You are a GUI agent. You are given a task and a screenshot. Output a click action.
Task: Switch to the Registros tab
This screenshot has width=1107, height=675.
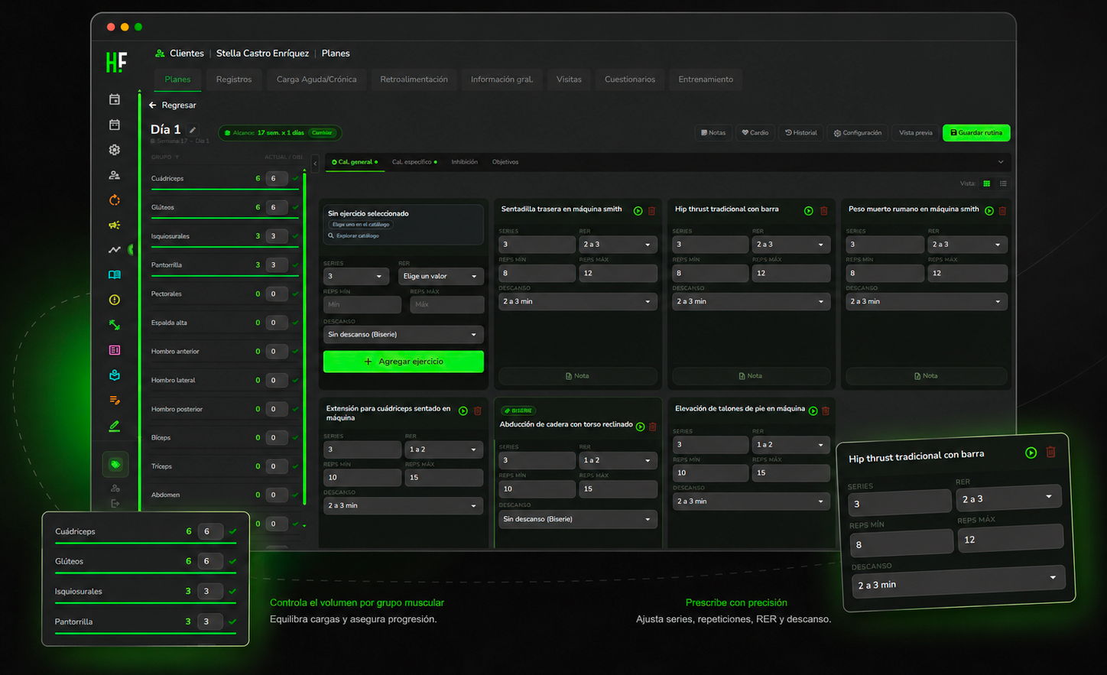click(x=234, y=80)
